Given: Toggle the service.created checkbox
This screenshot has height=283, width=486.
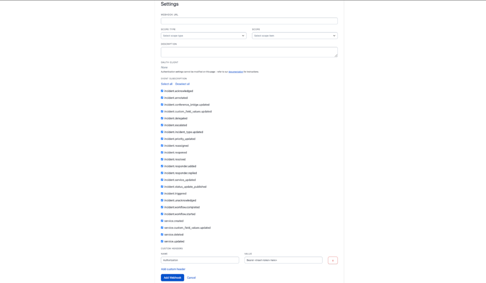Looking at the screenshot, I should [162, 221].
